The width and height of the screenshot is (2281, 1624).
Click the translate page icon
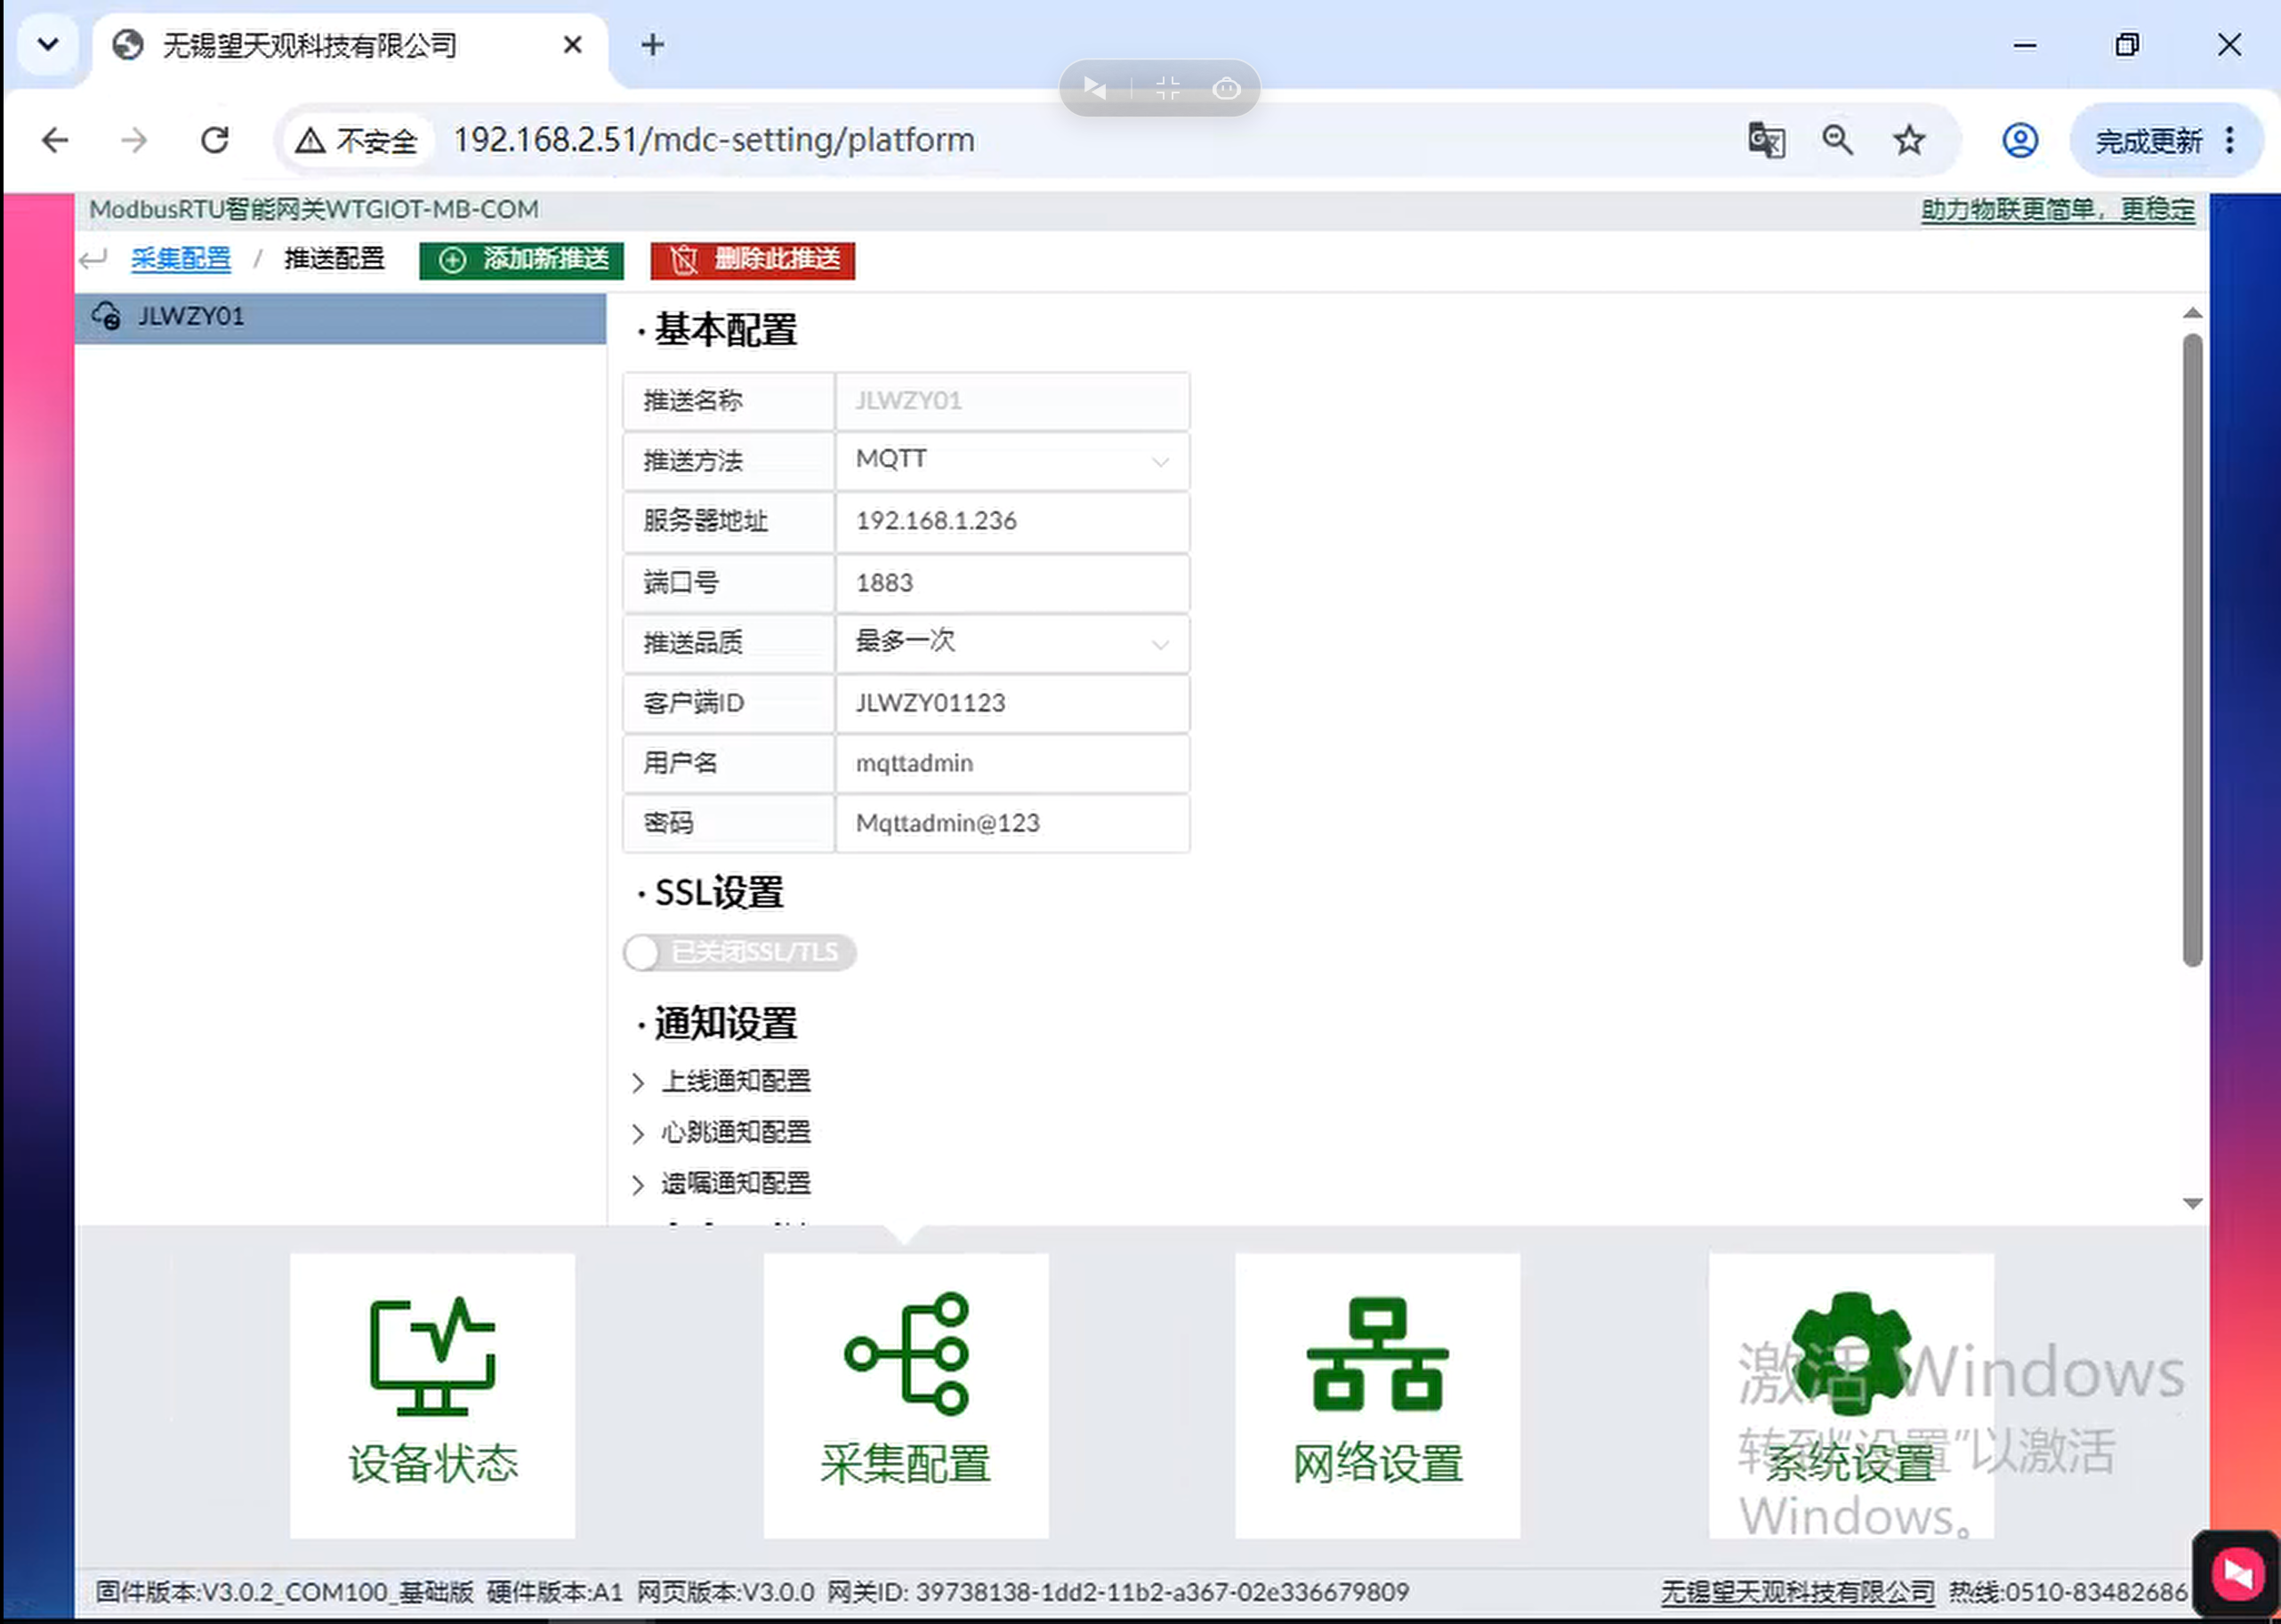pos(1767,140)
